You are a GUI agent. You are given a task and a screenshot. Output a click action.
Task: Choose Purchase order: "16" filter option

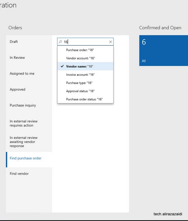(85, 50)
